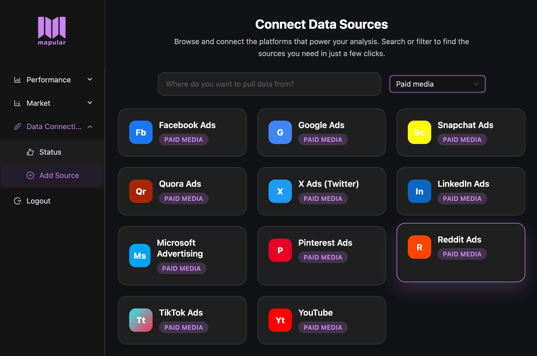The width and height of the screenshot is (537, 356).
Task: Click the Pinterest Ads icon
Action: tap(280, 250)
